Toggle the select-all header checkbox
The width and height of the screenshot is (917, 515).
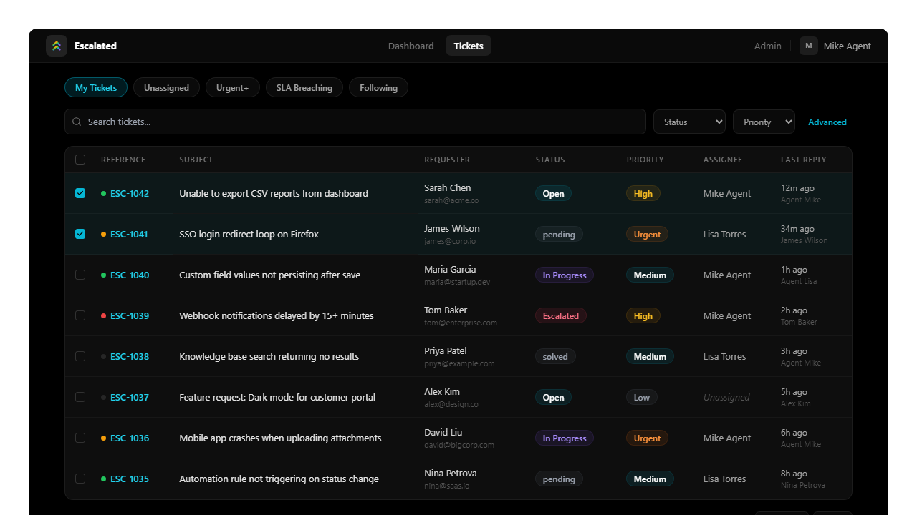pos(80,160)
